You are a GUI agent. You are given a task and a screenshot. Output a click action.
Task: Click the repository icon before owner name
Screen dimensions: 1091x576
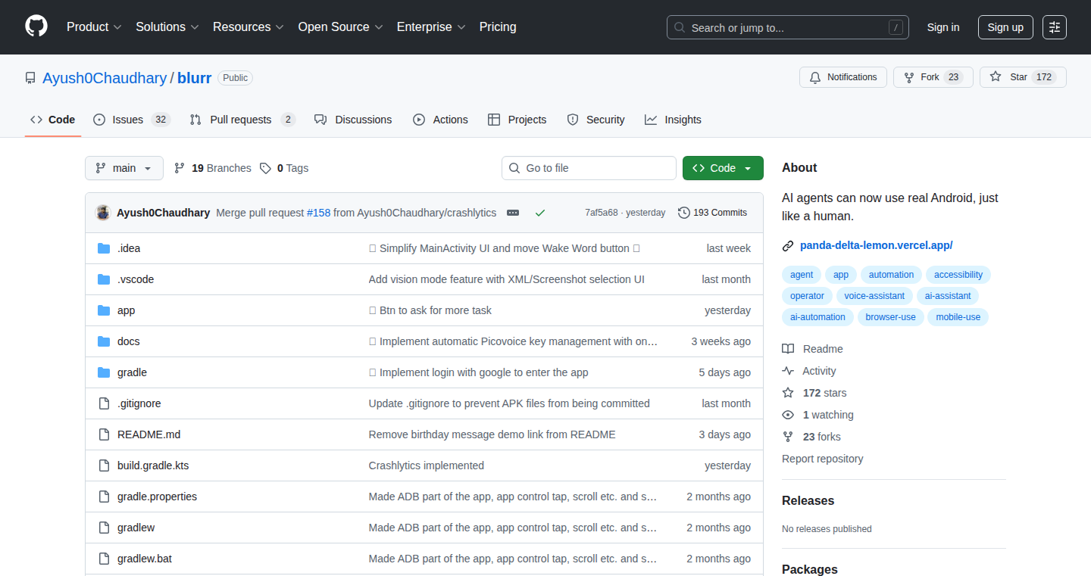click(30, 78)
